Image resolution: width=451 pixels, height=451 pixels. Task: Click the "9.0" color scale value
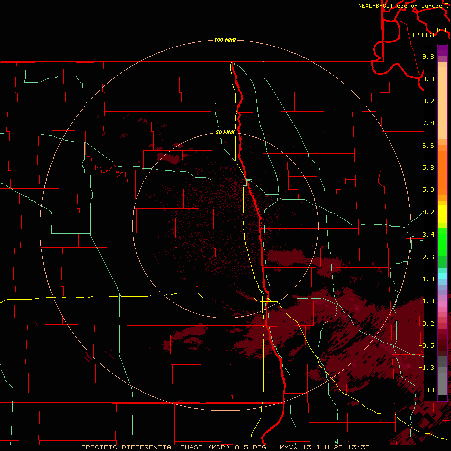click(x=428, y=79)
